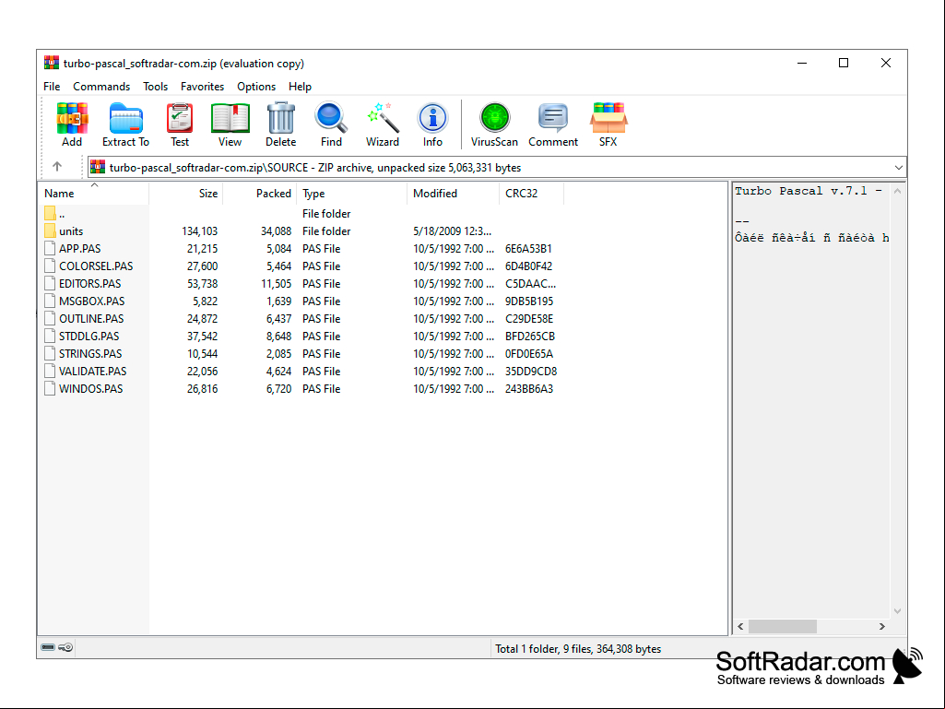945x709 pixels.
Task: Click the 'Total 1 folder, 9 files' status text
Action: [x=578, y=649]
